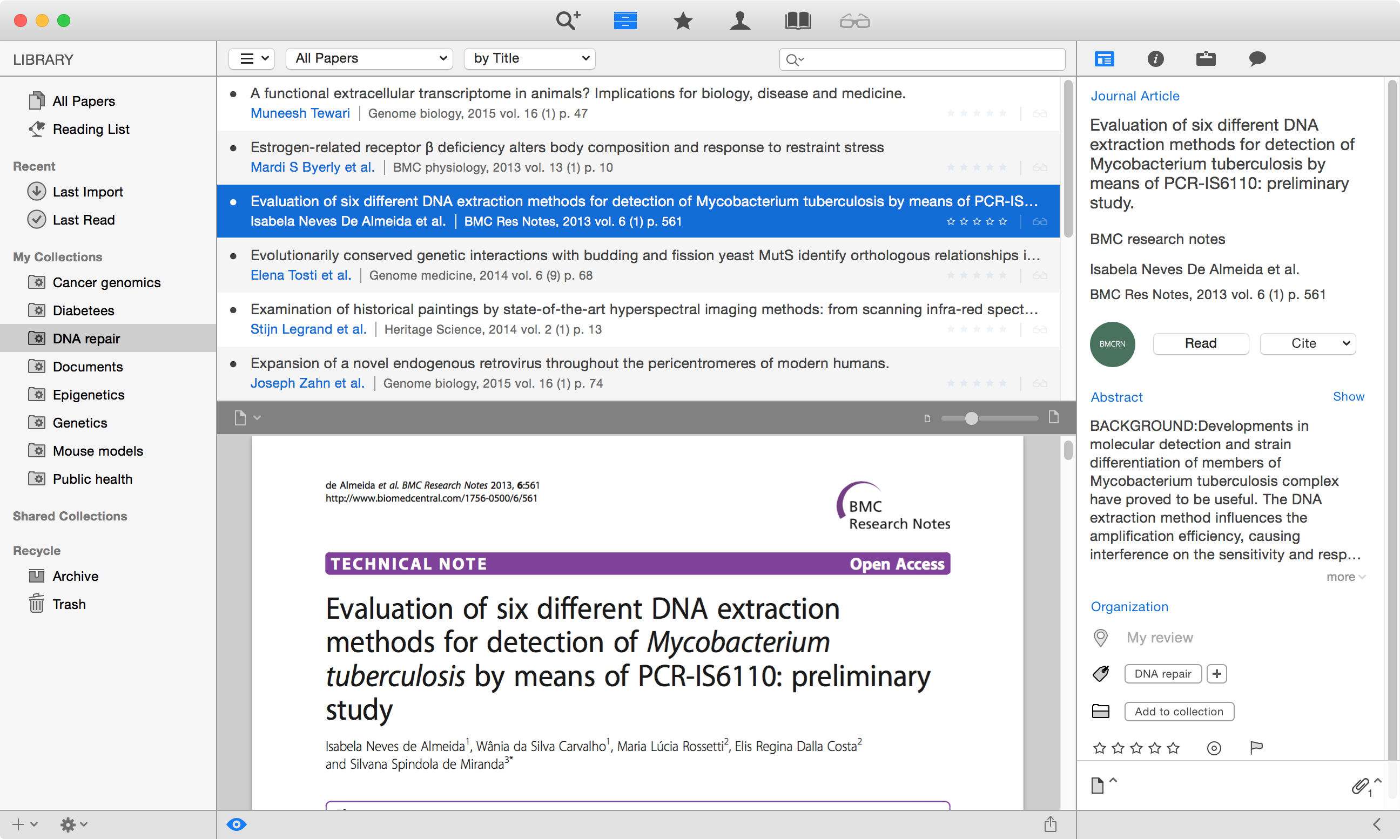Add a new keyword with plus button

1216,674
